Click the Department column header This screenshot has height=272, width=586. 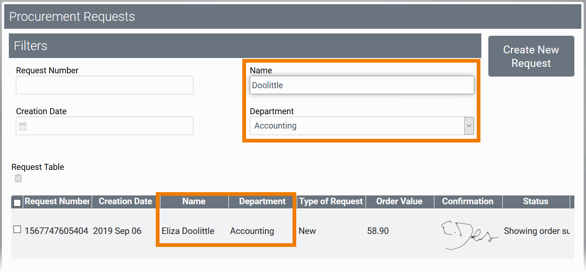[x=262, y=201]
